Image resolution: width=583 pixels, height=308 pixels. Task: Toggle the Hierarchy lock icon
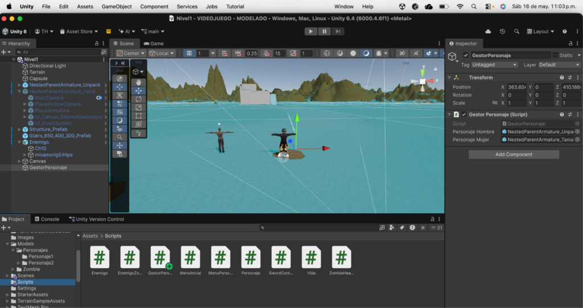(97, 43)
